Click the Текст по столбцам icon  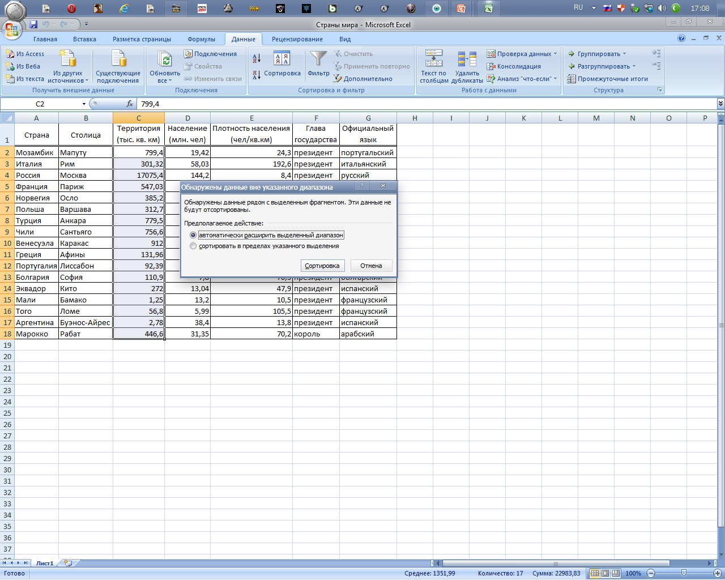434,58
